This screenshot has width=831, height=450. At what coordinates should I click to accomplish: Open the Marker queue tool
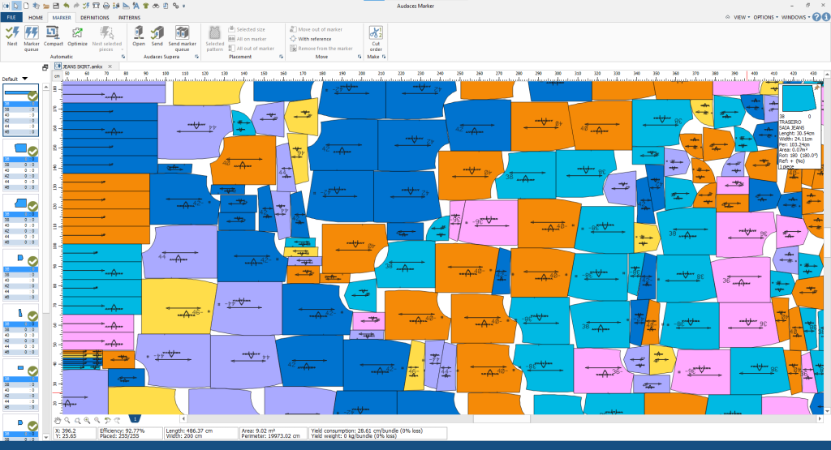32,38
